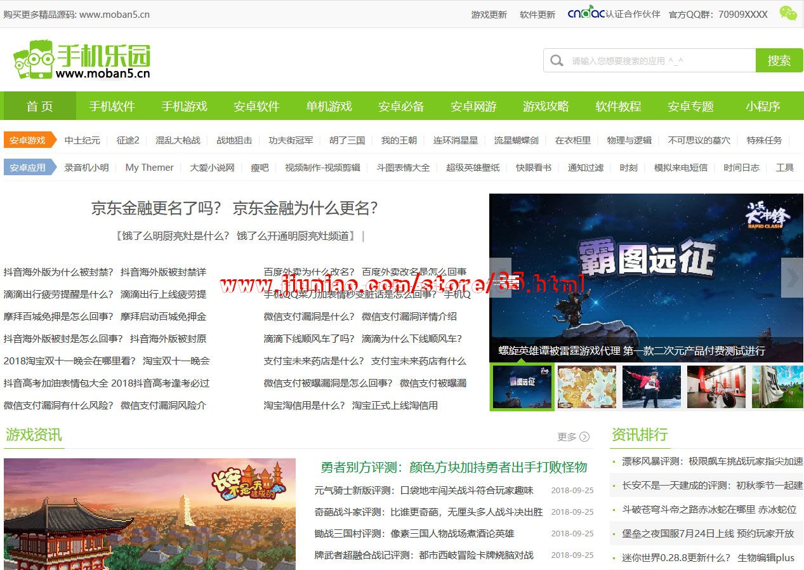Viewport: 804px width, 570px height.
Task: Click the orange 安卓游戏 category tag
Action: [29, 140]
